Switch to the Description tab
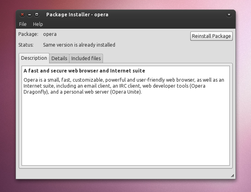 tap(34, 58)
